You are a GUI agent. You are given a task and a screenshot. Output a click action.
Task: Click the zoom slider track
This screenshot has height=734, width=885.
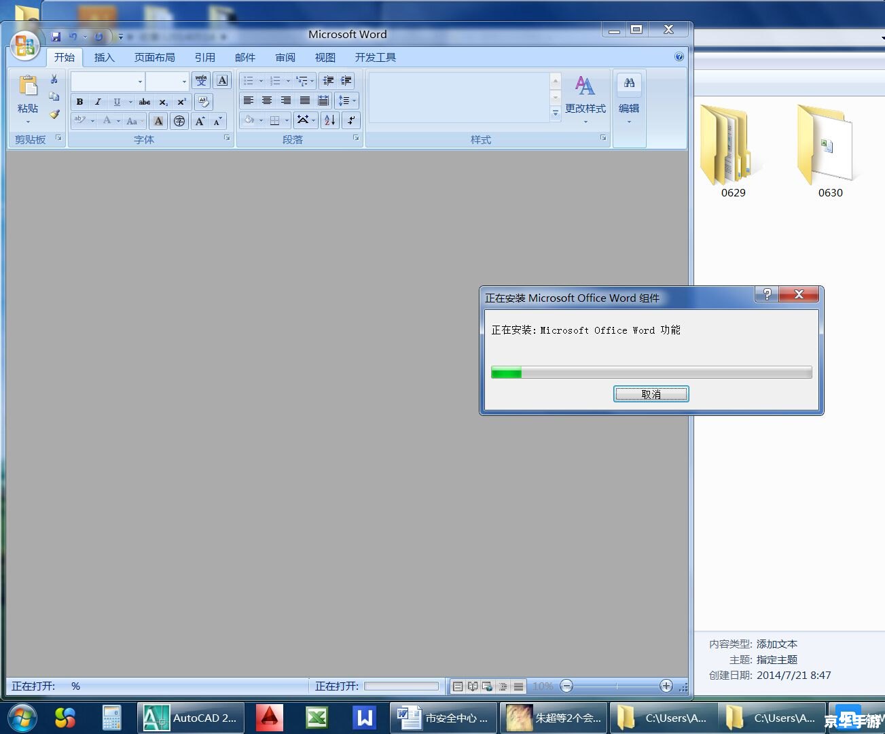(617, 686)
